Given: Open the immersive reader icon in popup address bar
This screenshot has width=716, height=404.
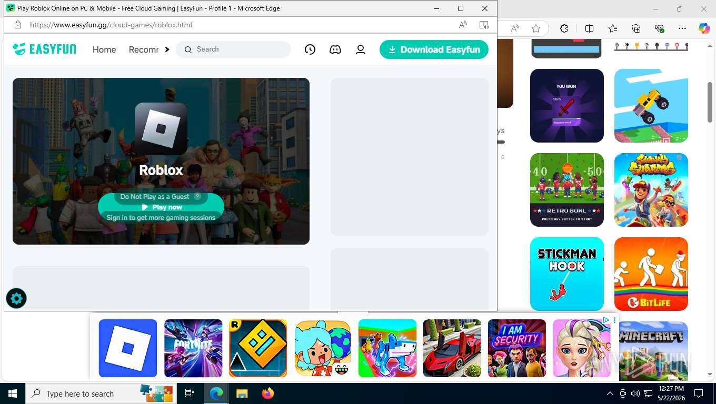Looking at the screenshot, I should tap(484, 25).
